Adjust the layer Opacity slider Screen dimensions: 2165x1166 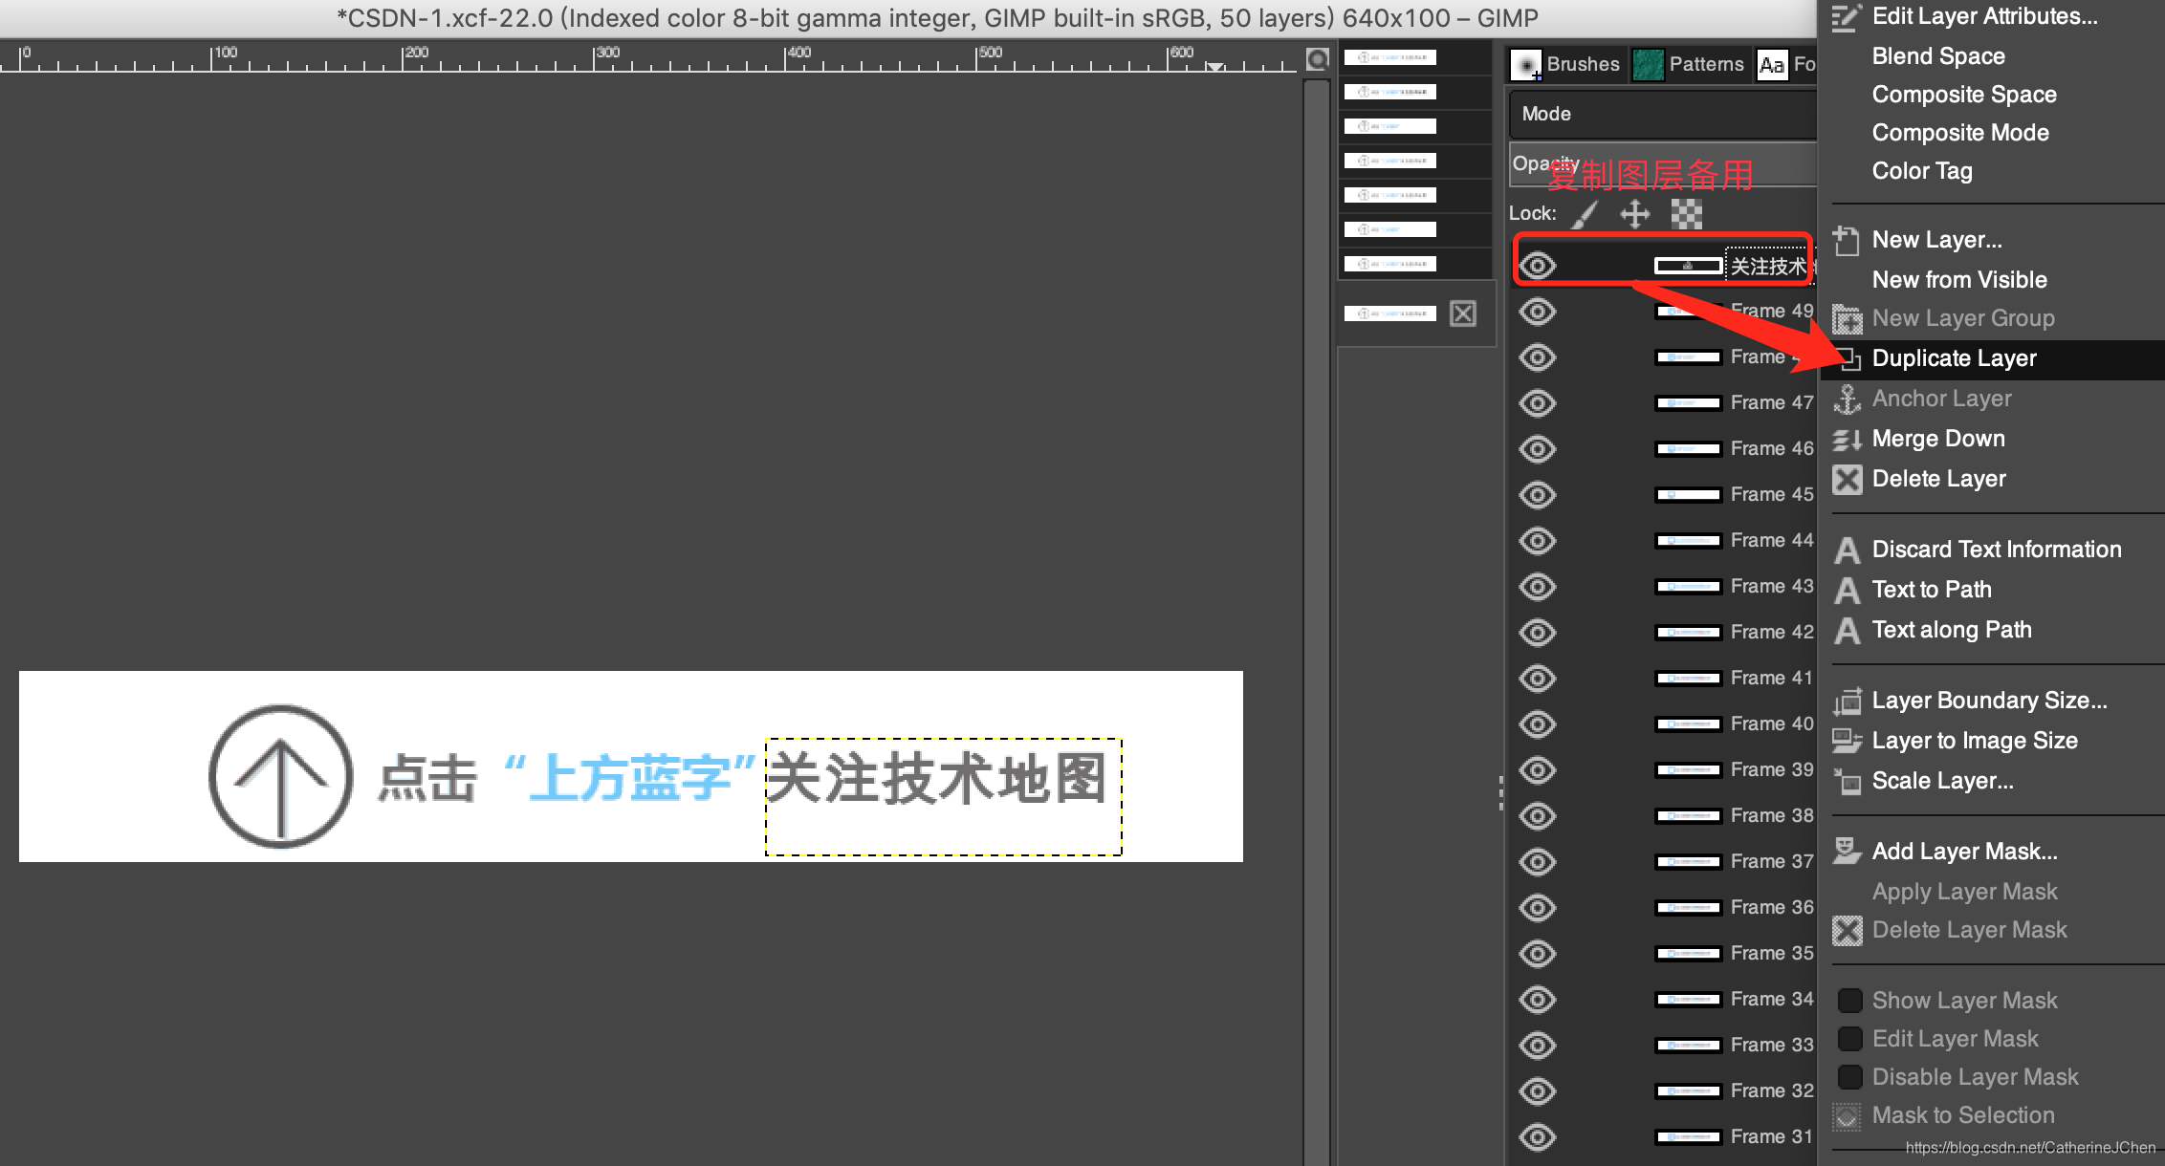tap(1662, 164)
